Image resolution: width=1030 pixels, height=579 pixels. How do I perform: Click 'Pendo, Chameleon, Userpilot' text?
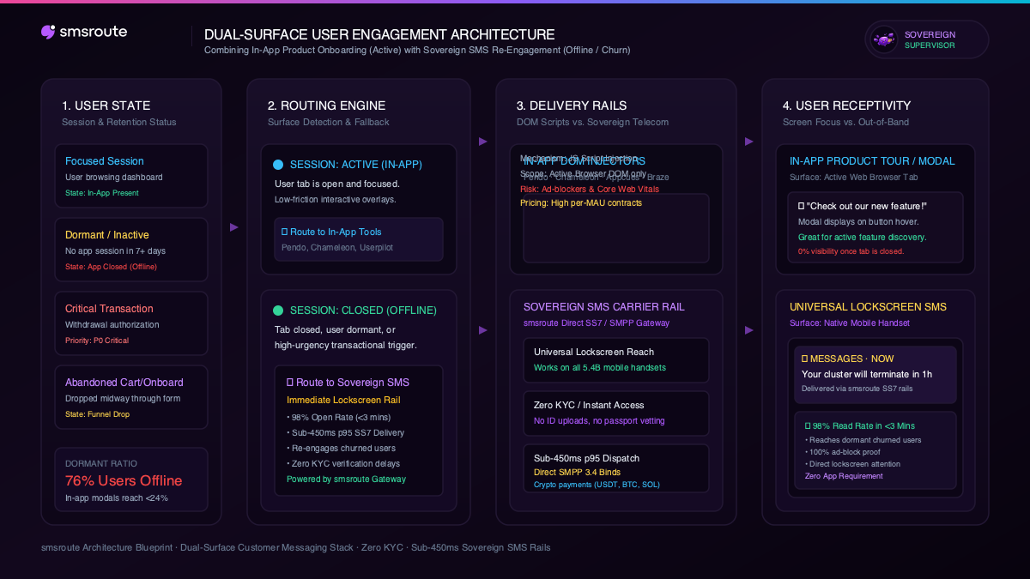point(337,247)
